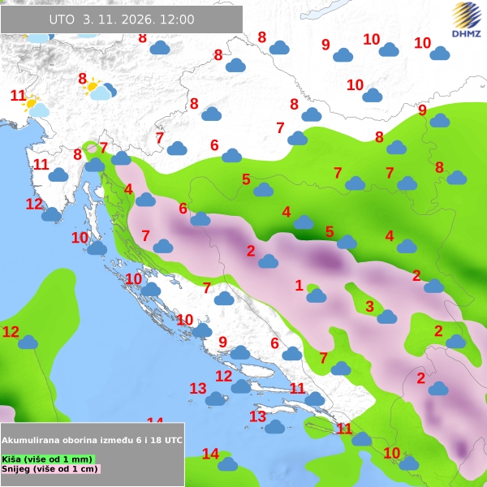Click the fully visible 14 temperature value
Screen dimensions: 487x487
(x=210, y=454)
